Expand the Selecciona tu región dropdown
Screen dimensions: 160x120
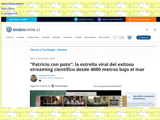pyautogui.click(x=22, y=19)
